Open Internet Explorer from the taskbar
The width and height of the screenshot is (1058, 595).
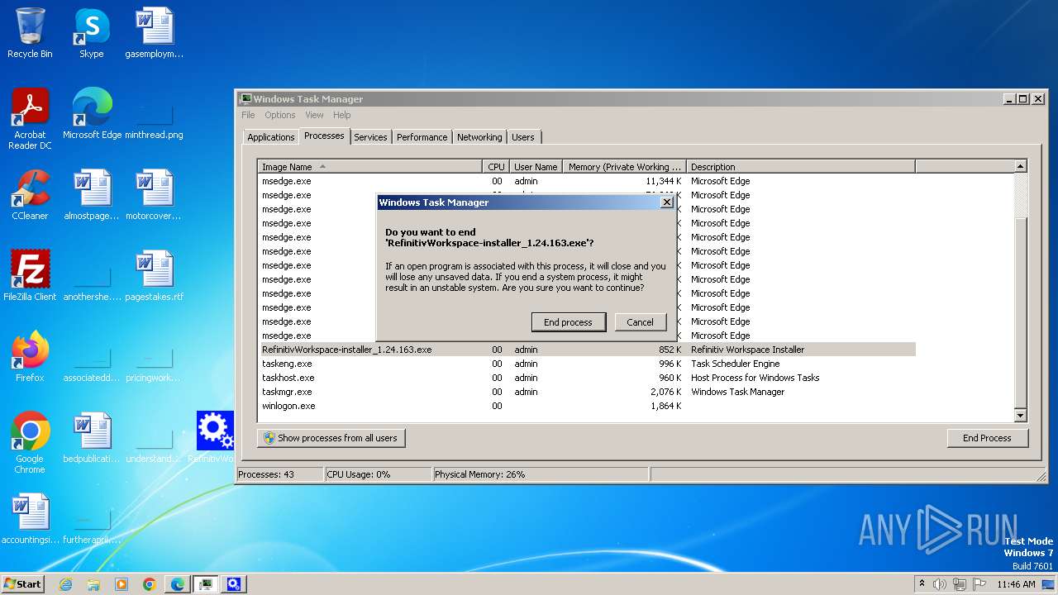click(x=65, y=584)
